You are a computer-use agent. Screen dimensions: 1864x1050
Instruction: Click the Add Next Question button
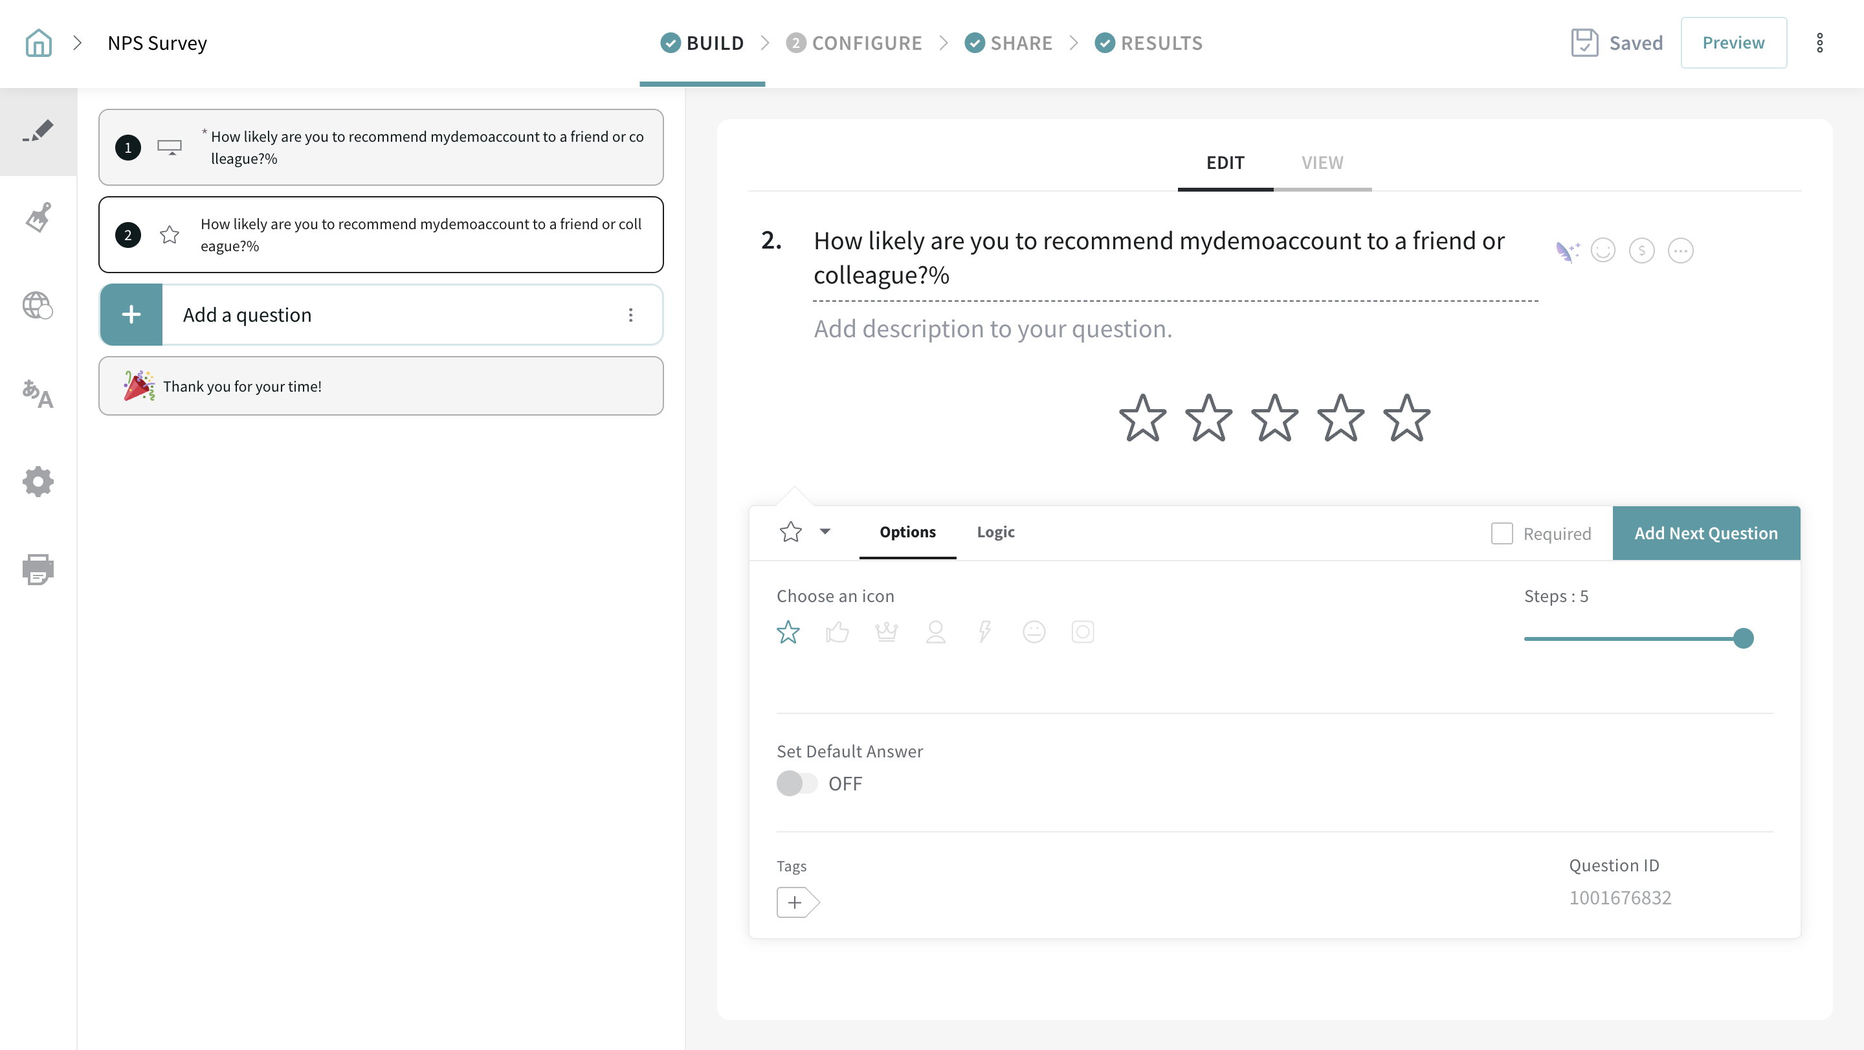(x=1705, y=533)
